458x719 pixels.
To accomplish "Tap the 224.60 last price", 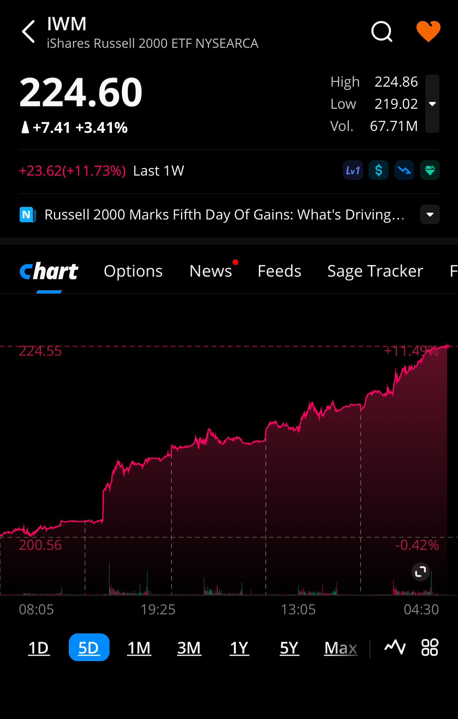I will point(81,92).
